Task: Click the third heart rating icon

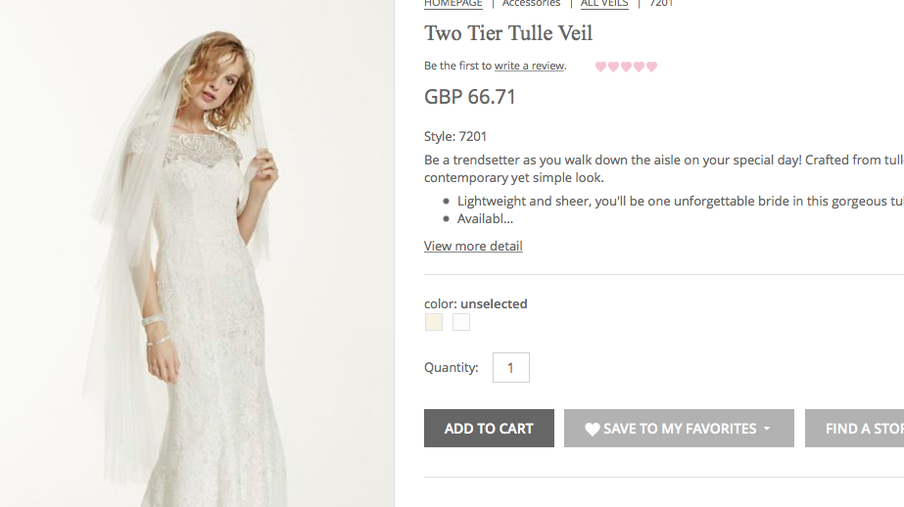Action: tap(627, 67)
